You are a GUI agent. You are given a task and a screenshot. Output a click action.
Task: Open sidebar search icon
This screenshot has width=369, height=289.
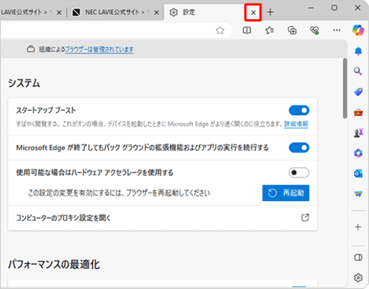(358, 71)
